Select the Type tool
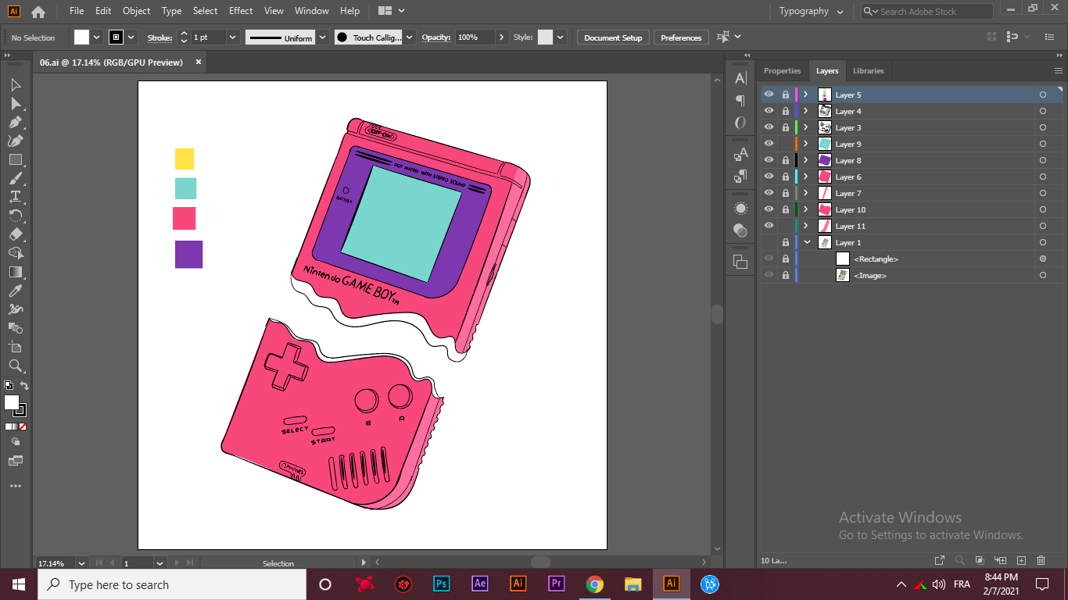The width and height of the screenshot is (1068, 600). pyautogui.click(x=16, y=197)
